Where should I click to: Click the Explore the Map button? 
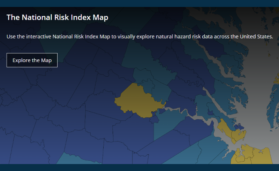(32, 60)
